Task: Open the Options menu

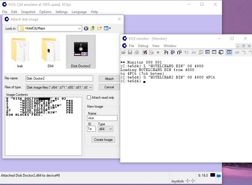Action: click(45, 12)
